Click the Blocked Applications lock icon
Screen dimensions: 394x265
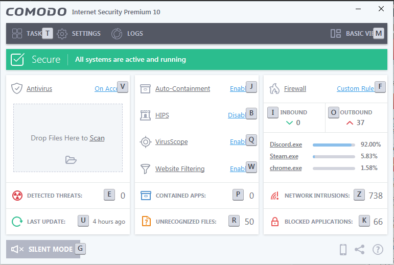point(275,222)
